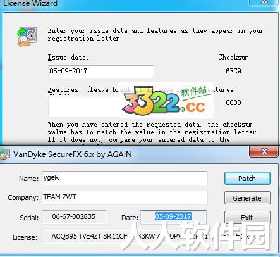280x257 pixels.
Task: Focus the Issue date input field
Action: click(x=101, y=72)
